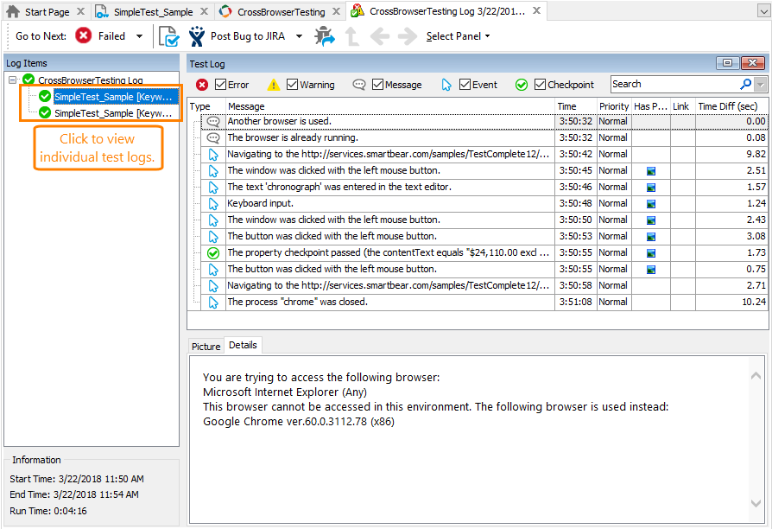Click event icon for the chrome closed row

pos(213,303)
